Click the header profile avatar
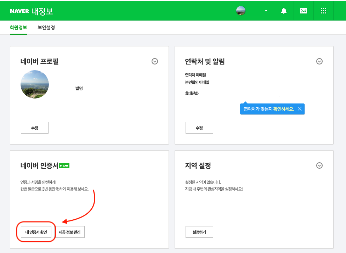This screenshot has width=346, height=253. [241, 11]
